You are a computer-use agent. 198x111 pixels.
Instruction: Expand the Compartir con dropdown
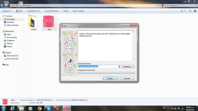pyautogui.click(x=34, y=11)
